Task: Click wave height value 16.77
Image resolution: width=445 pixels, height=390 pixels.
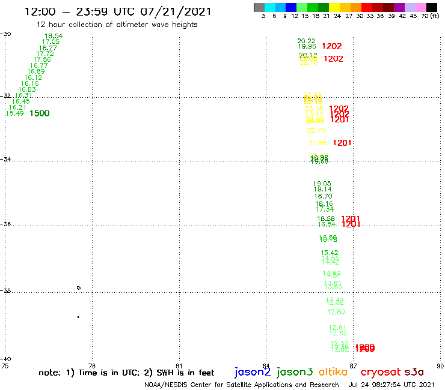Action: 39,66
